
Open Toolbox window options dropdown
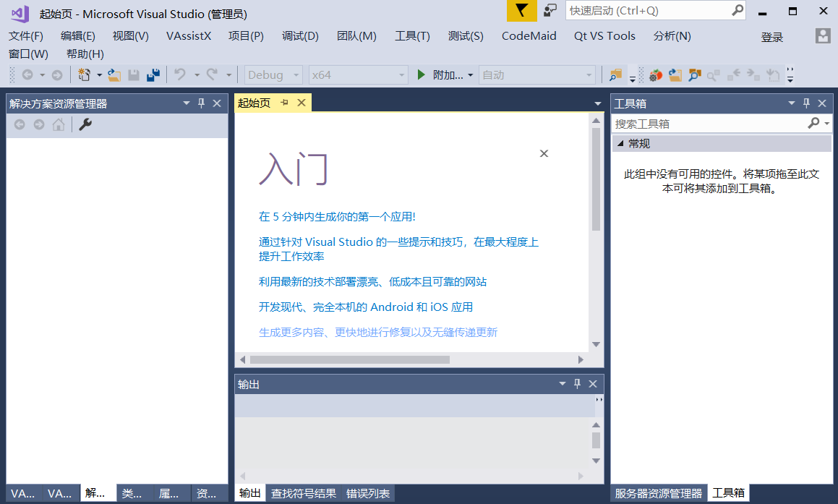(x=792, y=103)
